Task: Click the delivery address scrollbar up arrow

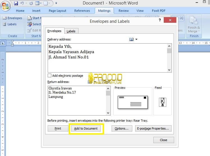Action: tap(169, 46)
